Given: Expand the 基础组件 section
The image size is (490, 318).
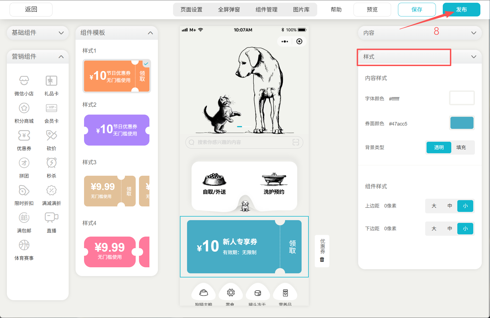Looking at the screenshot, I should 38,33.
